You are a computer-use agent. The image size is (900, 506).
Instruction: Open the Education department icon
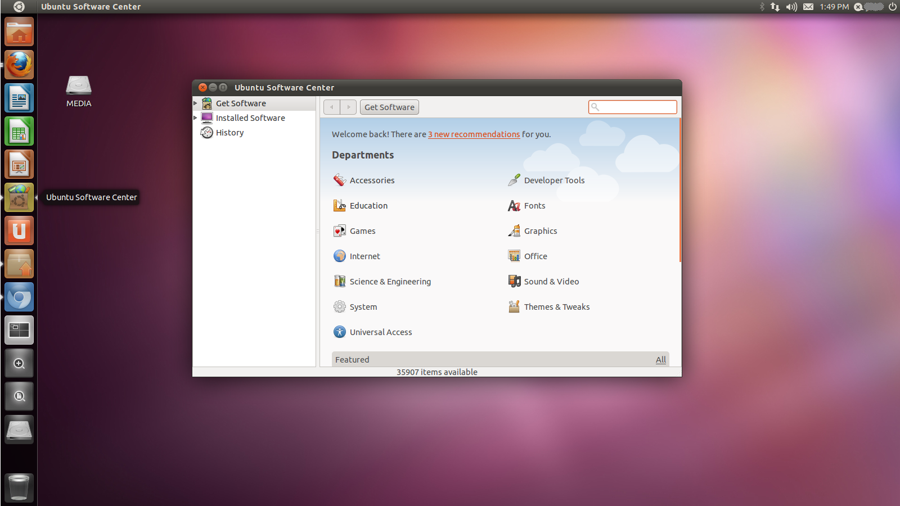[339, 205]
